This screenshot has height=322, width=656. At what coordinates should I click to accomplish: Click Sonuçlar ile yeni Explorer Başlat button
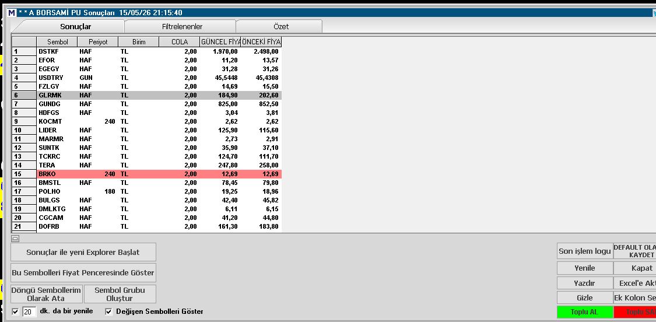coord(83,252)
